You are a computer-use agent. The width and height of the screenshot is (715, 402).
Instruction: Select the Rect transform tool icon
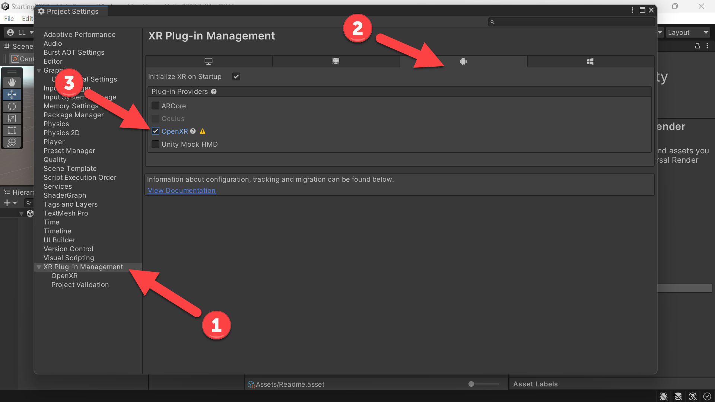click(x=12, y=130)
